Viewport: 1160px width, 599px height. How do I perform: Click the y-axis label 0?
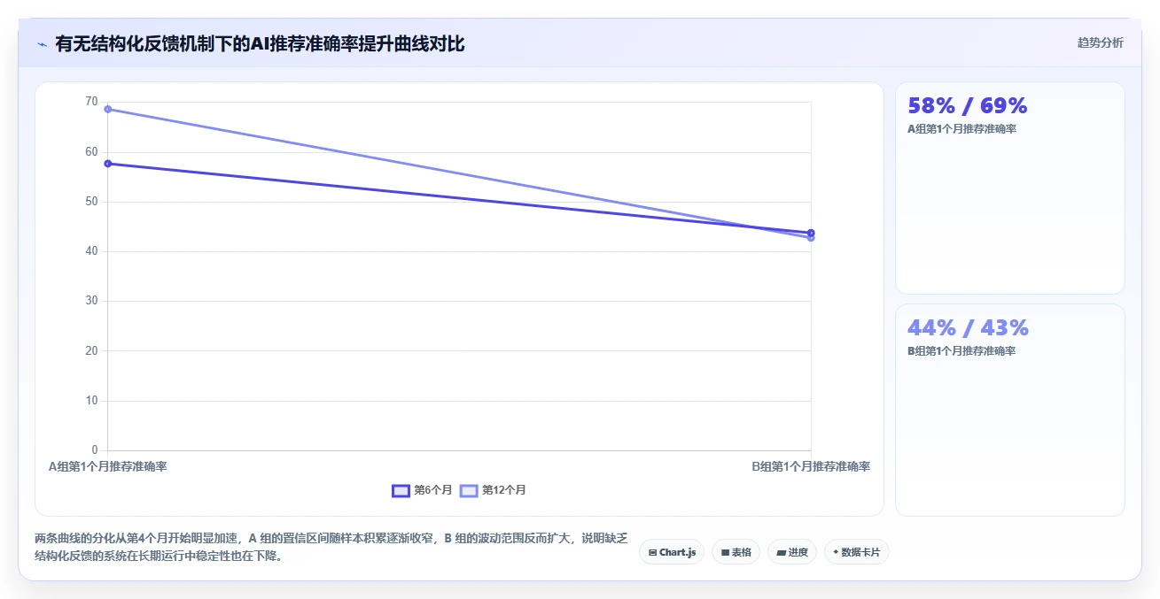tap(95, 450)
